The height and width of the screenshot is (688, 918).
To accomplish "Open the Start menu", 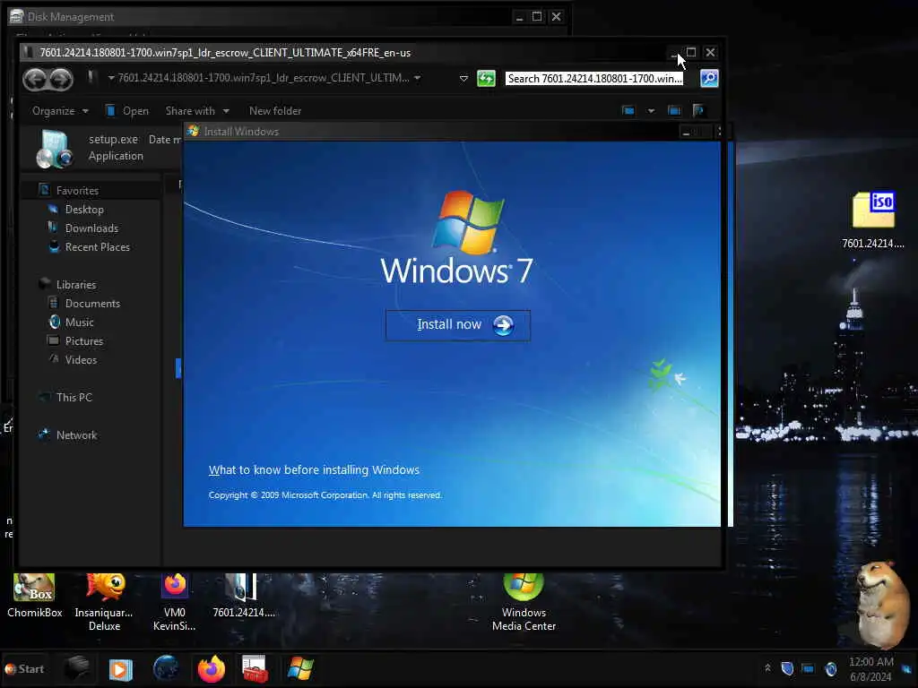I will point(24,668).
